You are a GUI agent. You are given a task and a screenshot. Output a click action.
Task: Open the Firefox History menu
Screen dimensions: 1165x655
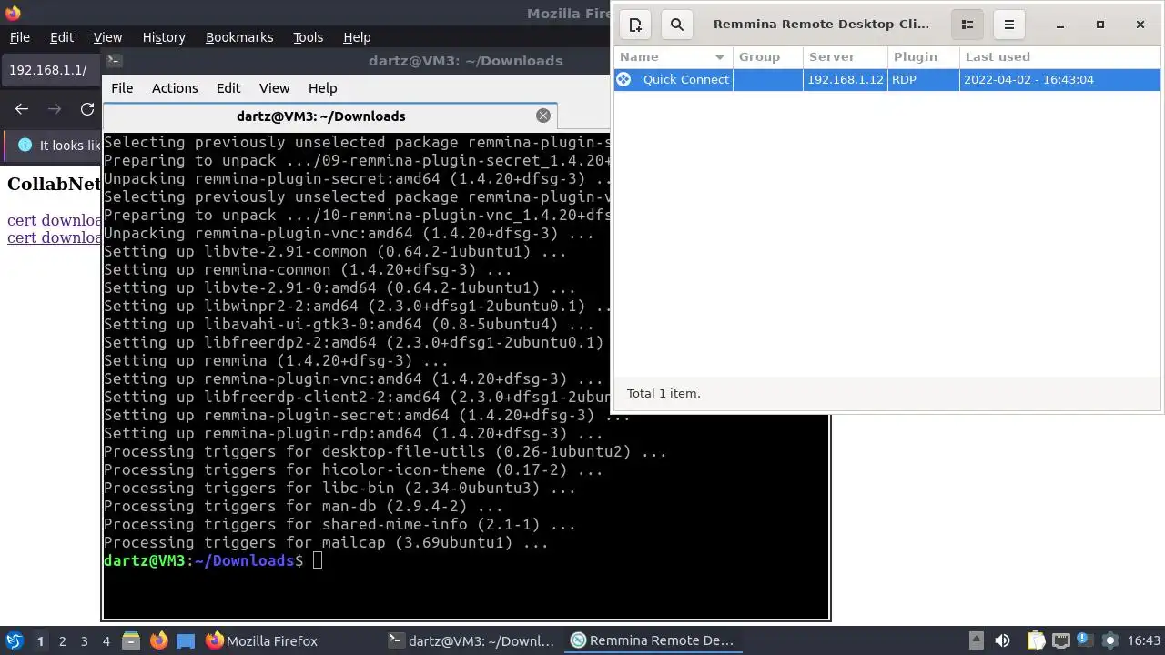click(164, 37)
